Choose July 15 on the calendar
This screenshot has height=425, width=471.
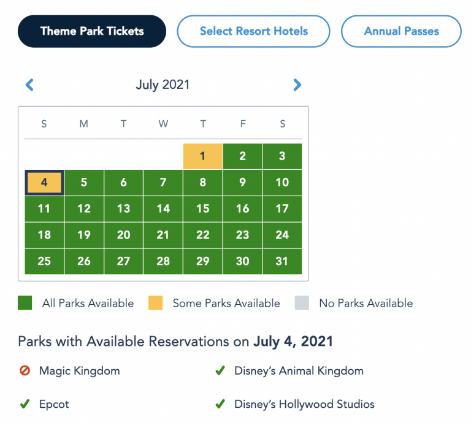click(x=203, y=209)
